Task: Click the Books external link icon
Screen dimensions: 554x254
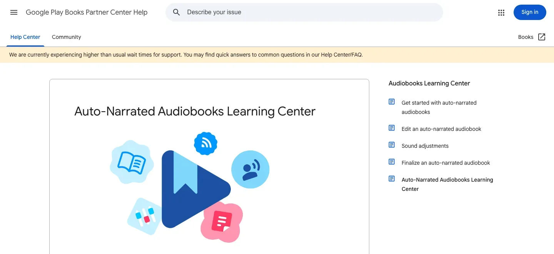Action: click(542, 37)
